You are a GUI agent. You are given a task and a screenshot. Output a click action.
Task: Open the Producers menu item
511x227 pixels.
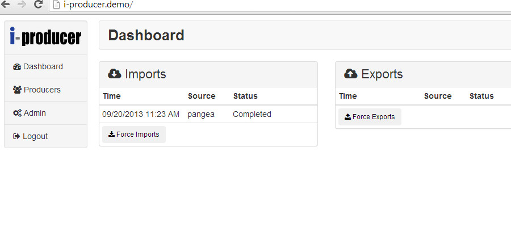pos(42,90)
